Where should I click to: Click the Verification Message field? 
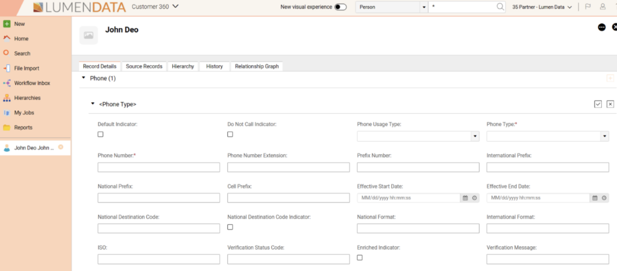pos(548,259)
